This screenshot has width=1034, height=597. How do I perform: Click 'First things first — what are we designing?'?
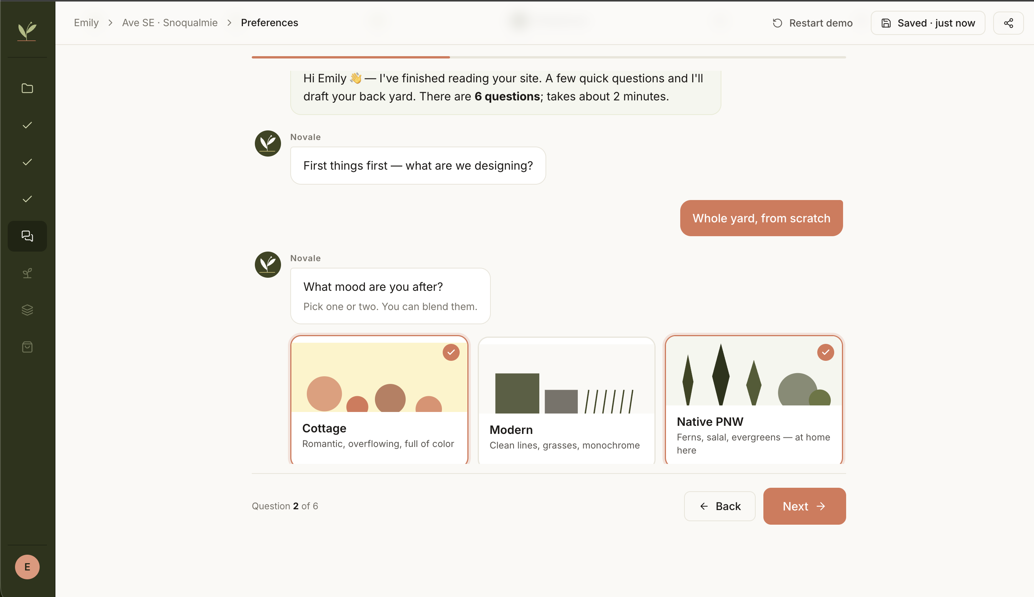click(x=418, y=166)
